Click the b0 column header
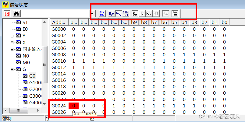 (224, 23)
